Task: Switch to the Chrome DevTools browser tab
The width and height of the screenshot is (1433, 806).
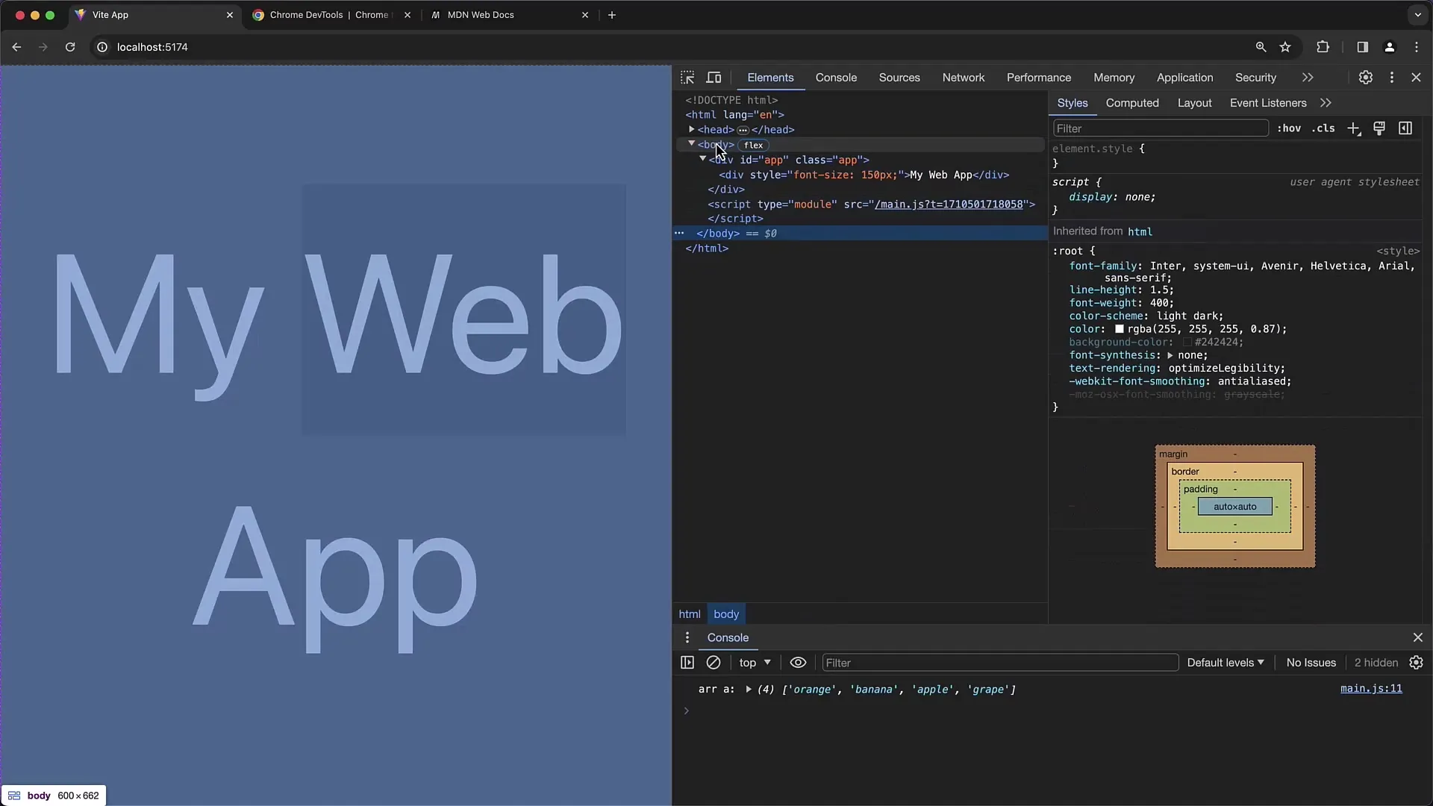Action: [x=332, y=15]
